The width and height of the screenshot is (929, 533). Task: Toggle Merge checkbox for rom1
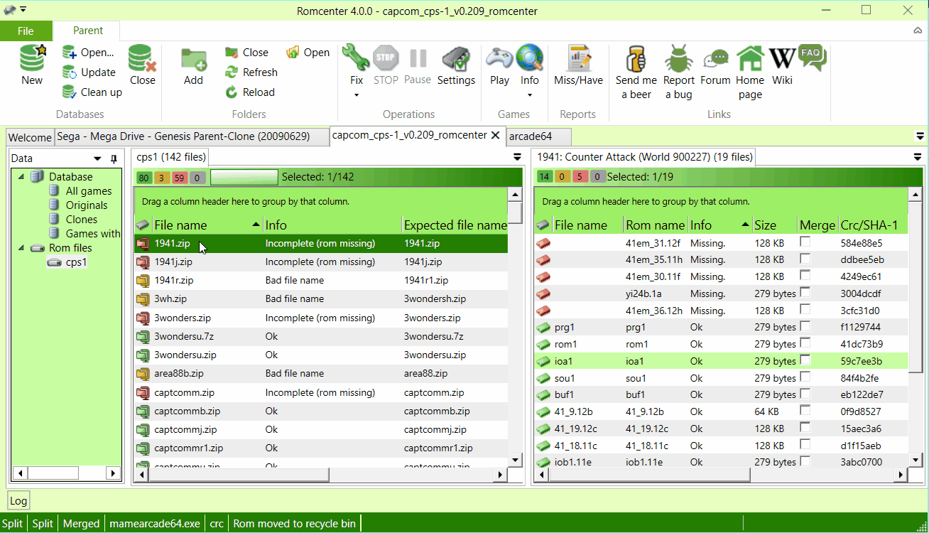(805, 343)
